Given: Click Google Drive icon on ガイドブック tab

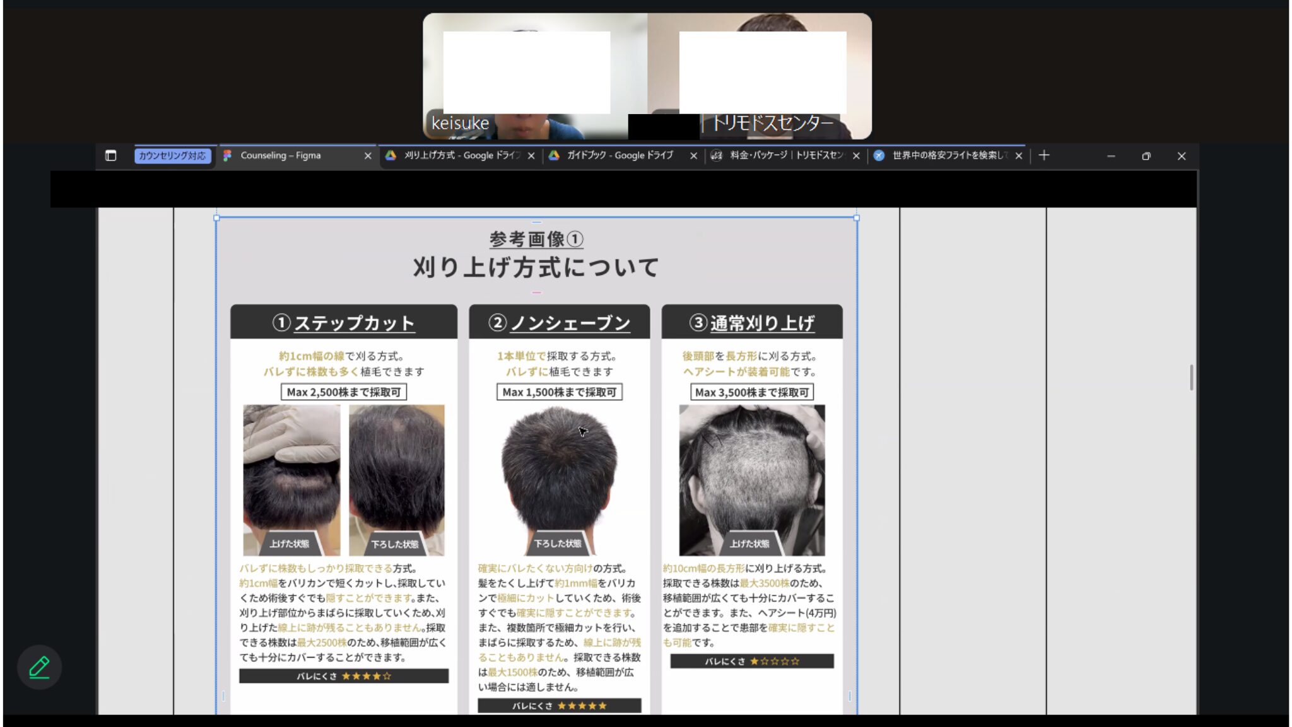Looking at the screenshot, I should (x=554, y=156).
